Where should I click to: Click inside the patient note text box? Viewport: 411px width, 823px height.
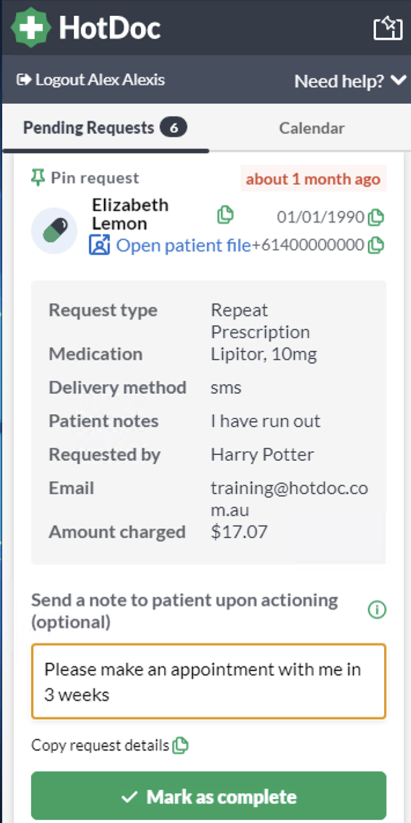pos(208,681)
